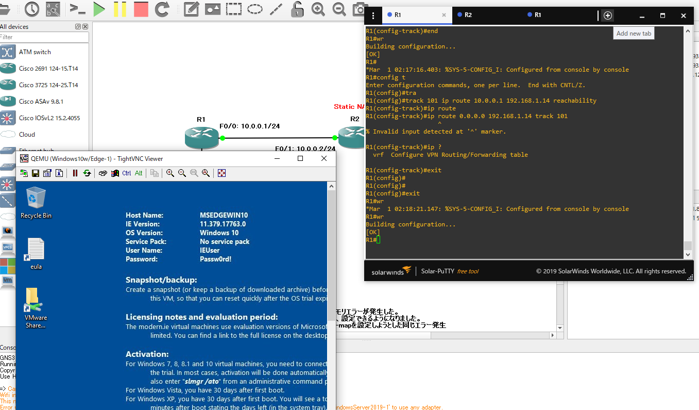The height and width of the screenshot is (410, 699).
Task: Set TightVNC auto zoom with A magnifier
Action: (x=206, y=173)
